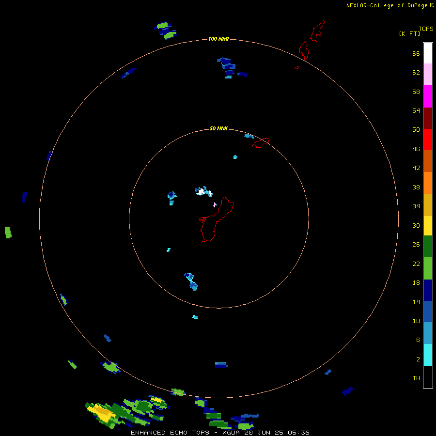The width and height of the screenshot is (436, 436).
Task: Click the black TH threshold swatch
Action: pos(428,377)
